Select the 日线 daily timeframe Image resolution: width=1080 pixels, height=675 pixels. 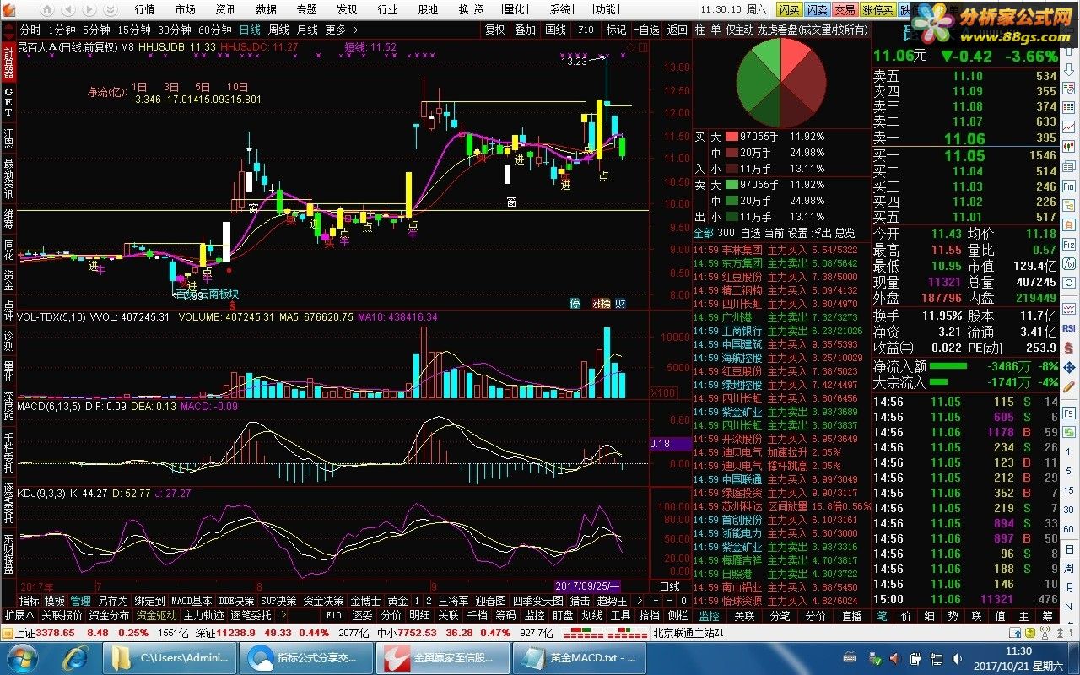[x=250, y=30]
